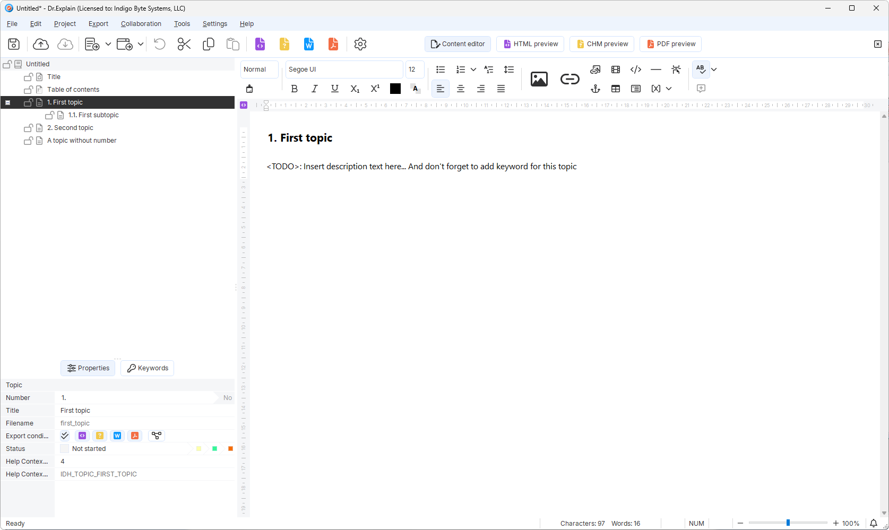Image resolution: width=889 pixels, height=530 pixels.
Task: Toggle HTML export condition in properties
Action: (82, 436)
